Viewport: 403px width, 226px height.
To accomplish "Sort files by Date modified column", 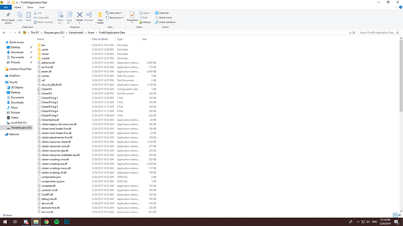I will pos(100,39).
